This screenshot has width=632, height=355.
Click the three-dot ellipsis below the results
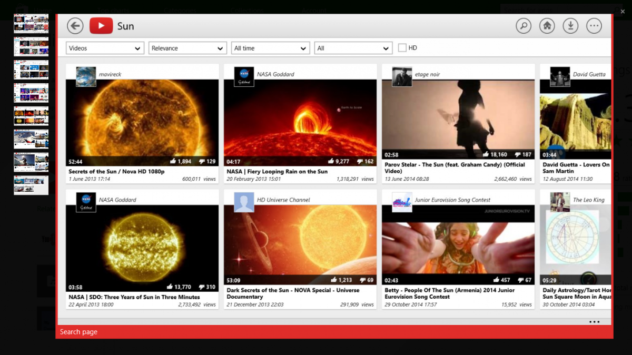point(594,322)
